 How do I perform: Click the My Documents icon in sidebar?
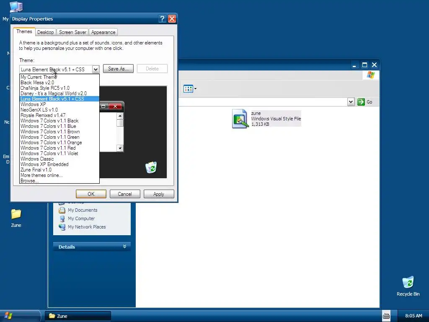click(x=62, y=210)
